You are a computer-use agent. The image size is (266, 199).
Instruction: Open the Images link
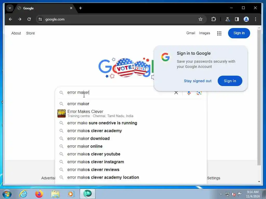(204, 33)
